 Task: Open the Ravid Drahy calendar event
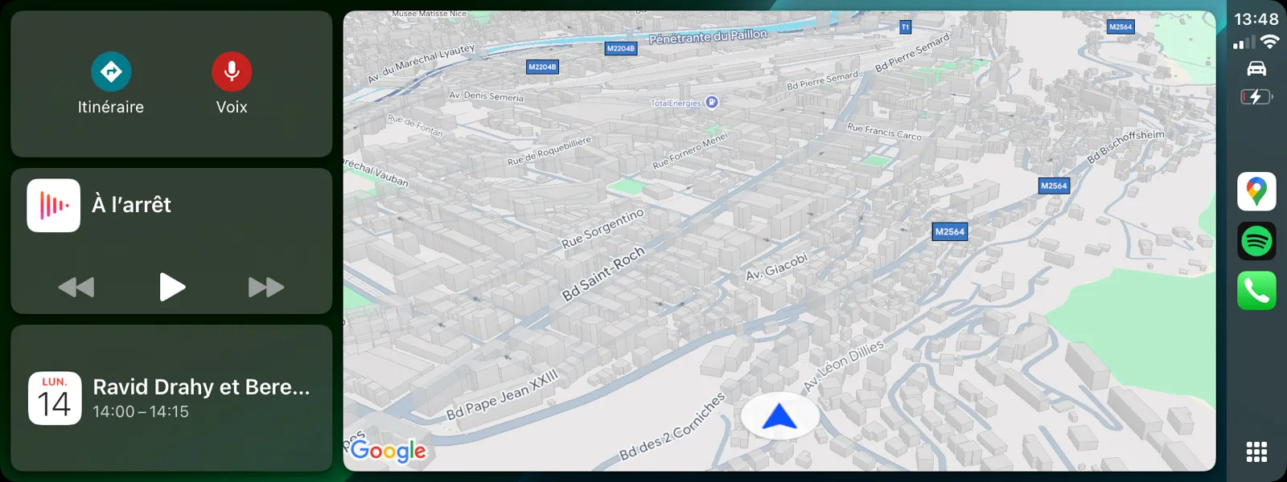[x=201, y=398]
